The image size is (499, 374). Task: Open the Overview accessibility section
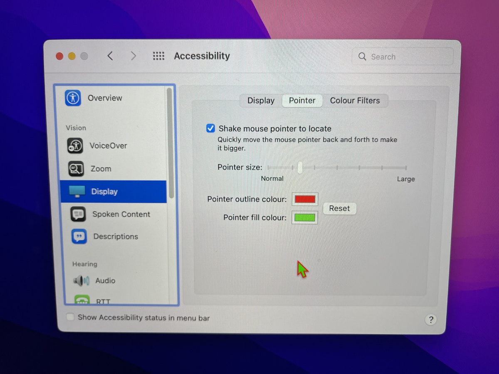[105, 98]
